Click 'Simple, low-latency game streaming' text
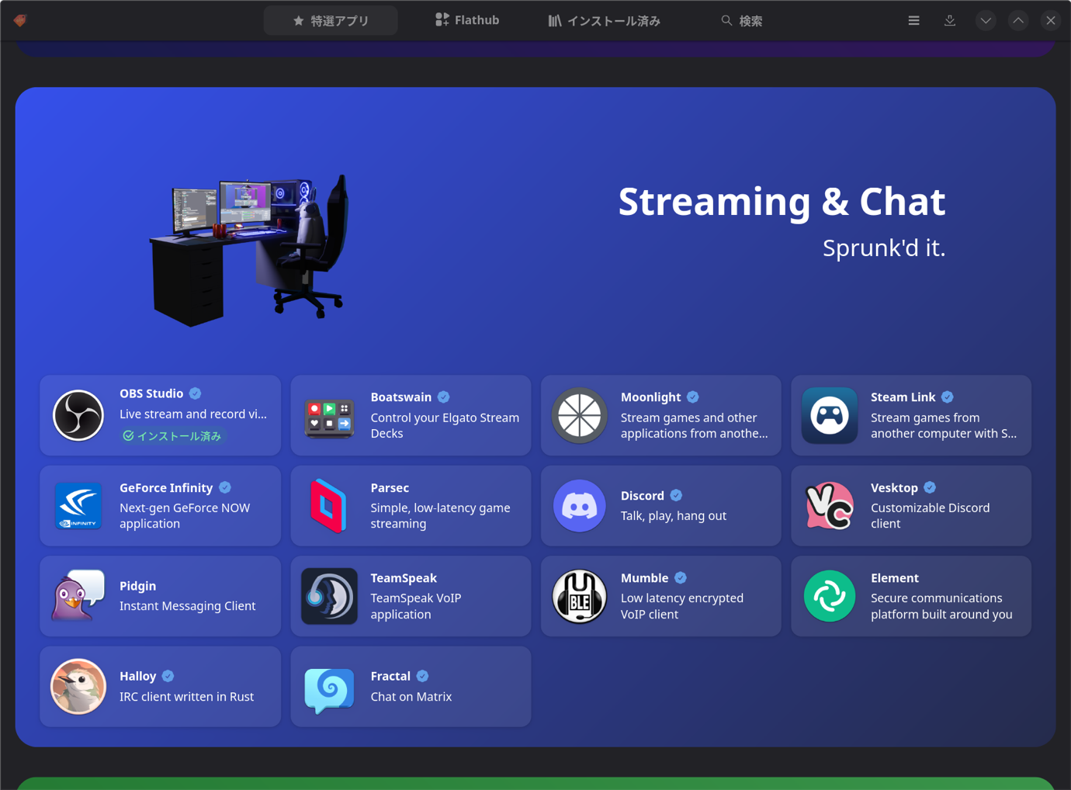 [x=440, y=516]
